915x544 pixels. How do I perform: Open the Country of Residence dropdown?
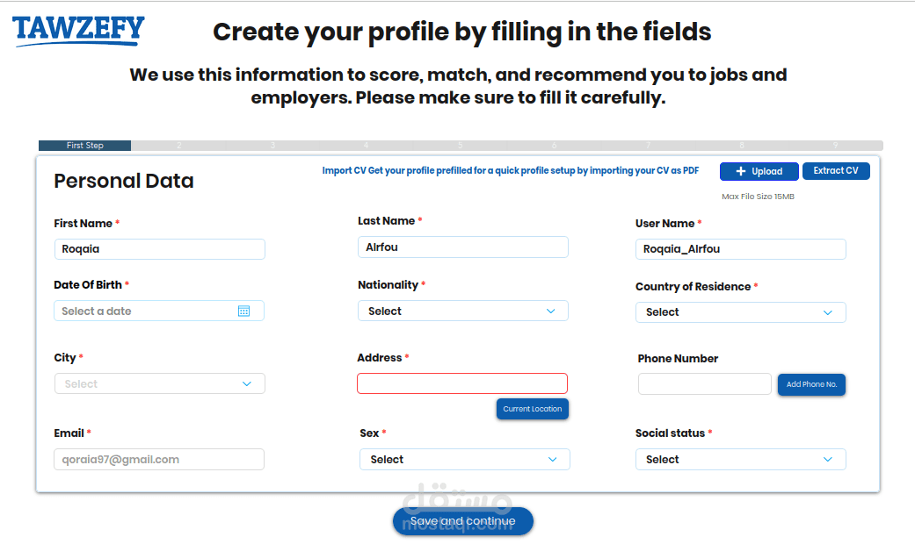(740, 312)
